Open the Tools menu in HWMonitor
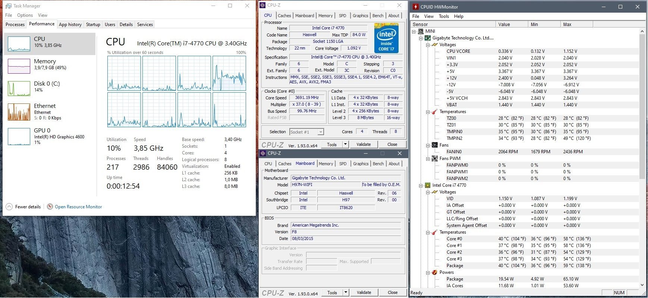The height and width of the screenshot is (298, 648). point(444,16)
